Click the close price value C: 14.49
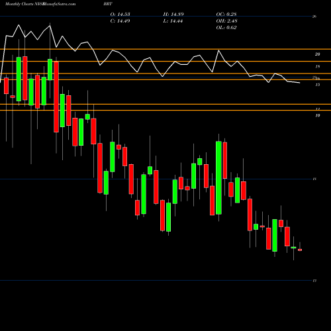Viewport: 331px width, 331px height. [x=120, y=21]
